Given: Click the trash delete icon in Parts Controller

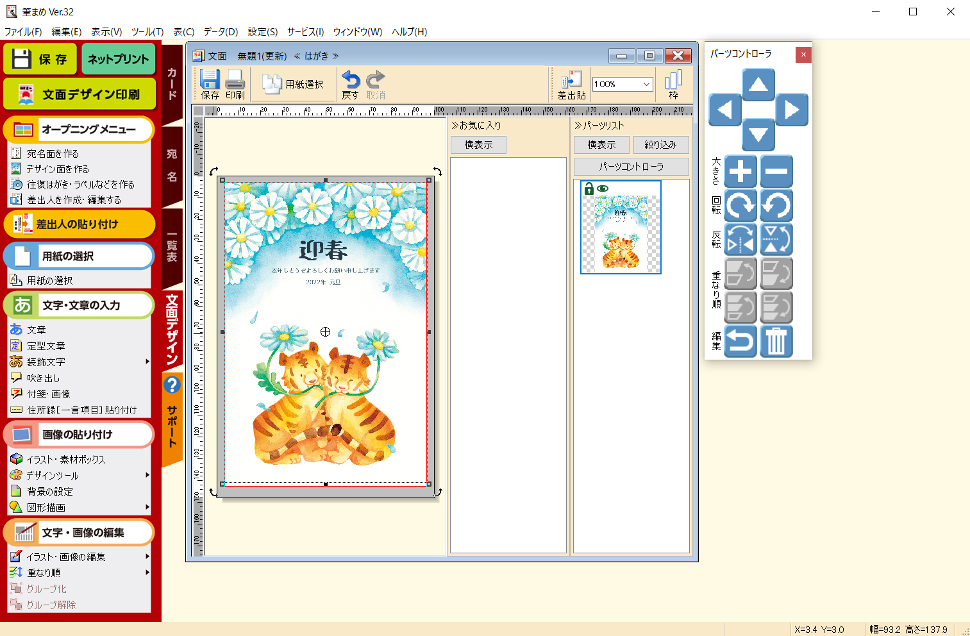Looking at the screenshot, I should (776, 341).
